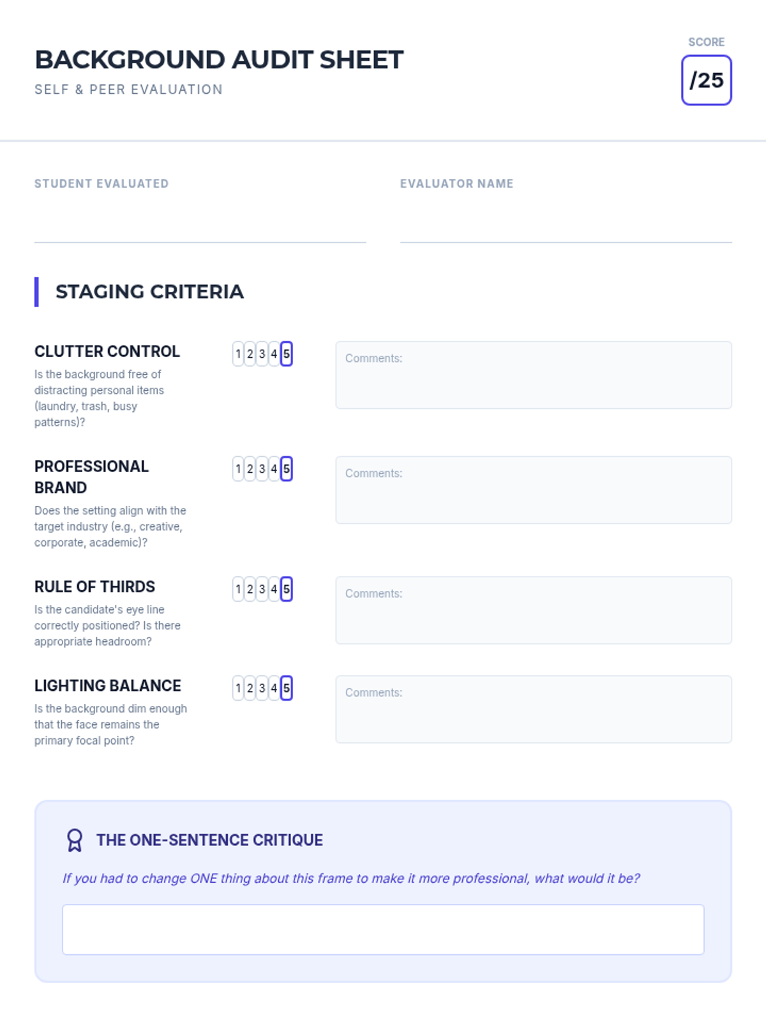
Task: Click the /25 score box
Action: tap(706, 80)
